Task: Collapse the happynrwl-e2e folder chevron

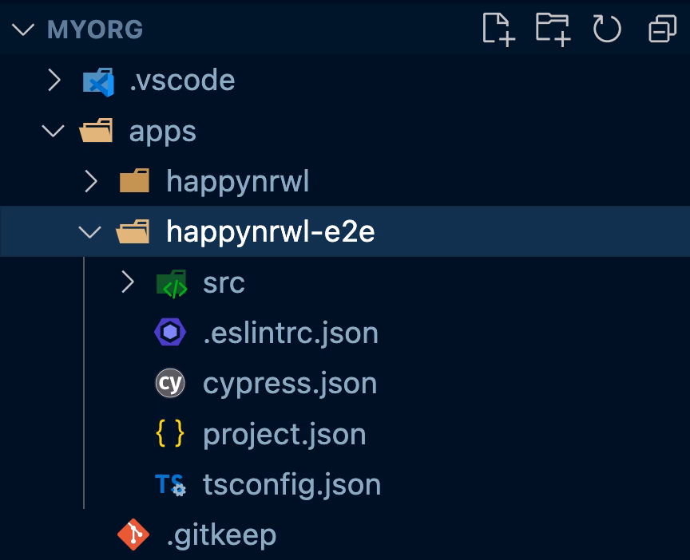Action: 91,232
